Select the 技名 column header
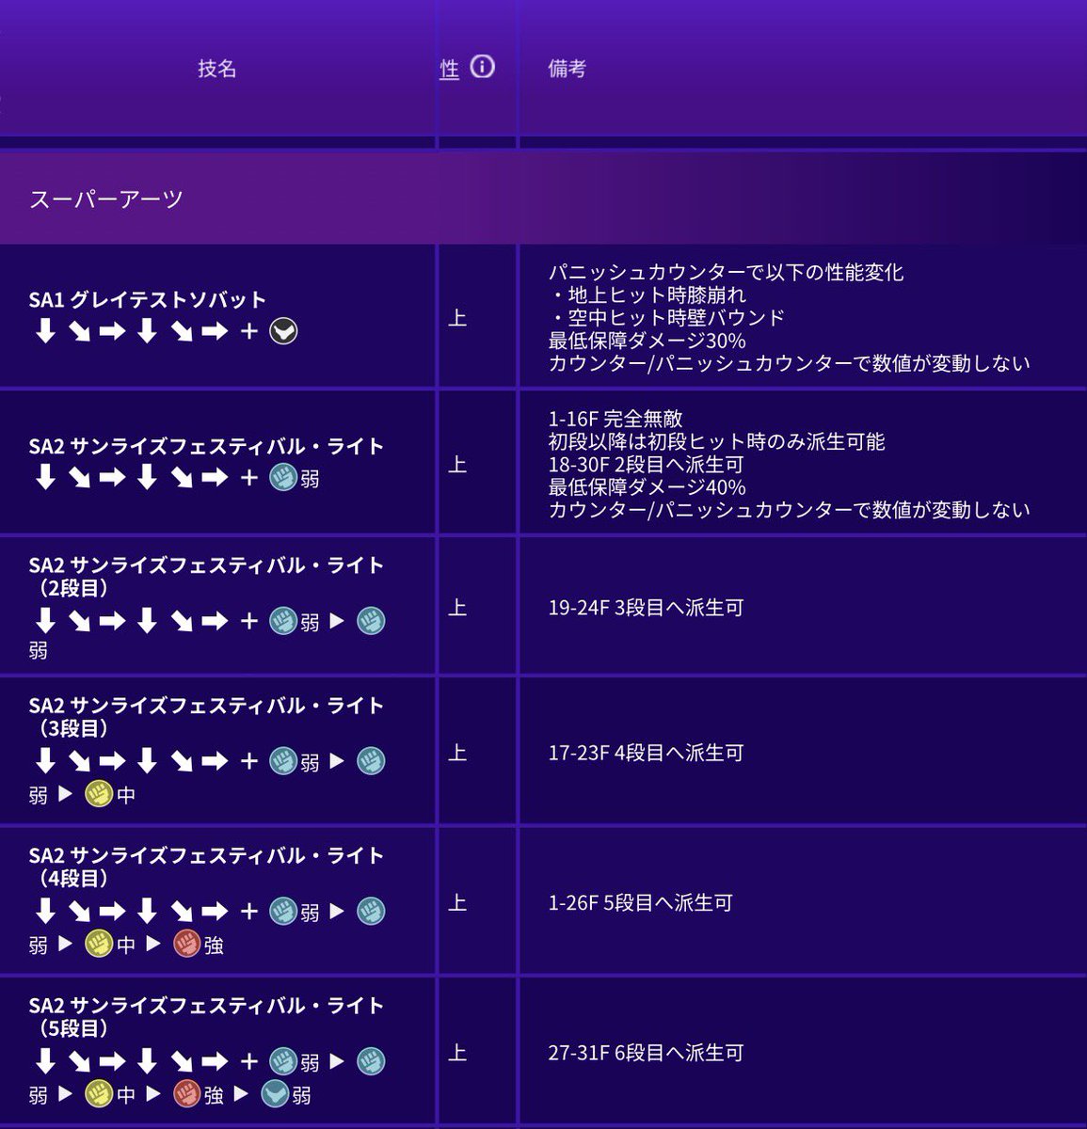Viewport: 1087px width, 1129px height. pyautogui.click(x=216, y=69)
